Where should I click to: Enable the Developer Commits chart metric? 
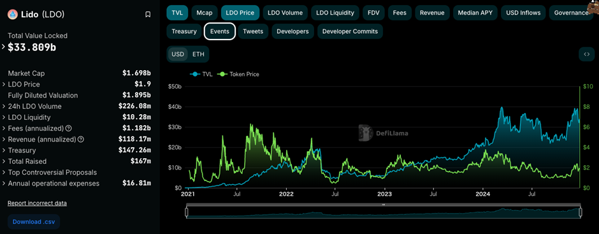[350, 31]
